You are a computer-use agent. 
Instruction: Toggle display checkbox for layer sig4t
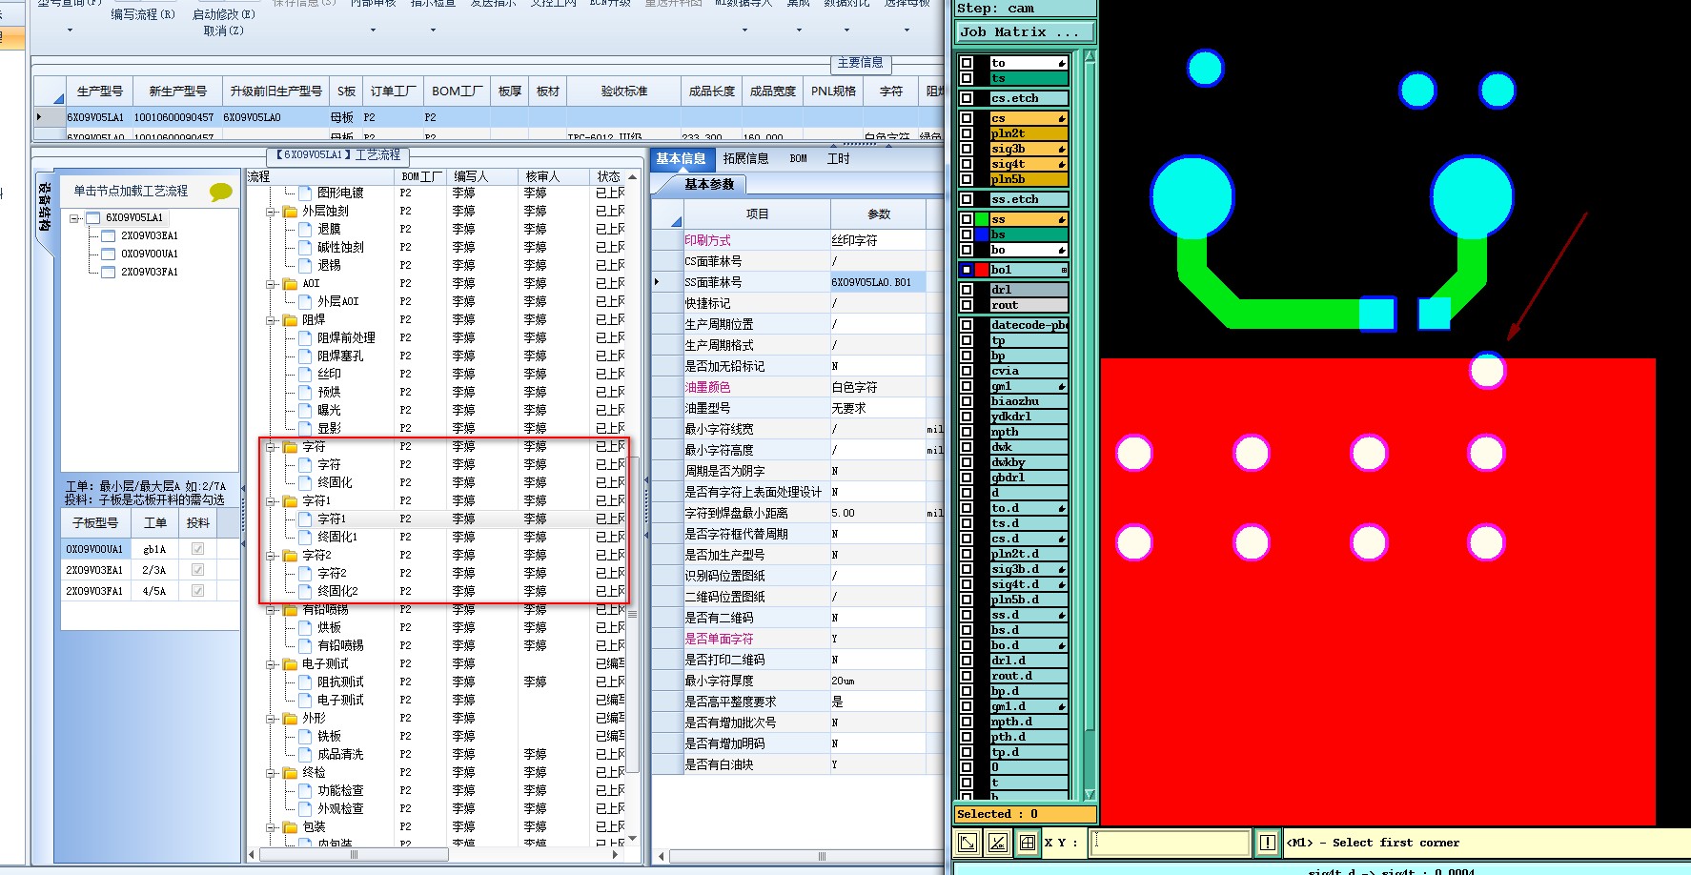click(x=967, y=164)
